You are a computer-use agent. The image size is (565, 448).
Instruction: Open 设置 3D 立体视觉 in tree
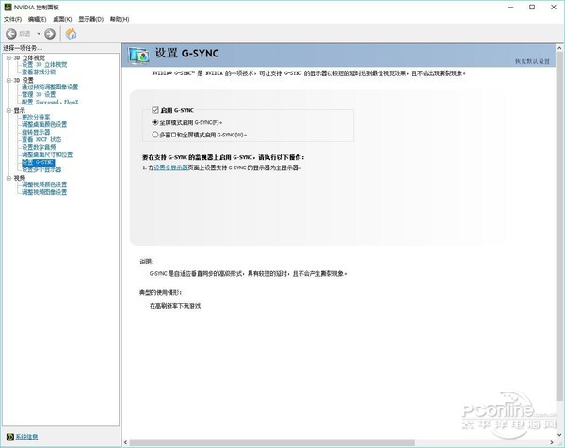click(44, 64)
